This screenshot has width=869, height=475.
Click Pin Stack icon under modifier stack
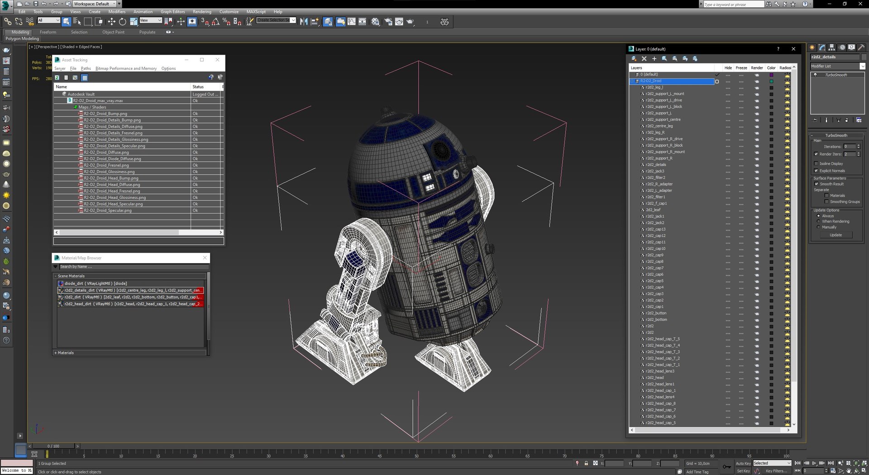tap(815, 120)
